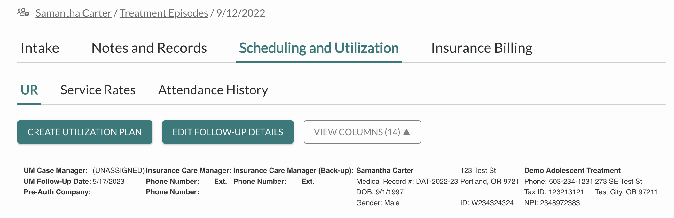Click the 9/12/2022 episode date breadcrumb

(x=241, y=13)
